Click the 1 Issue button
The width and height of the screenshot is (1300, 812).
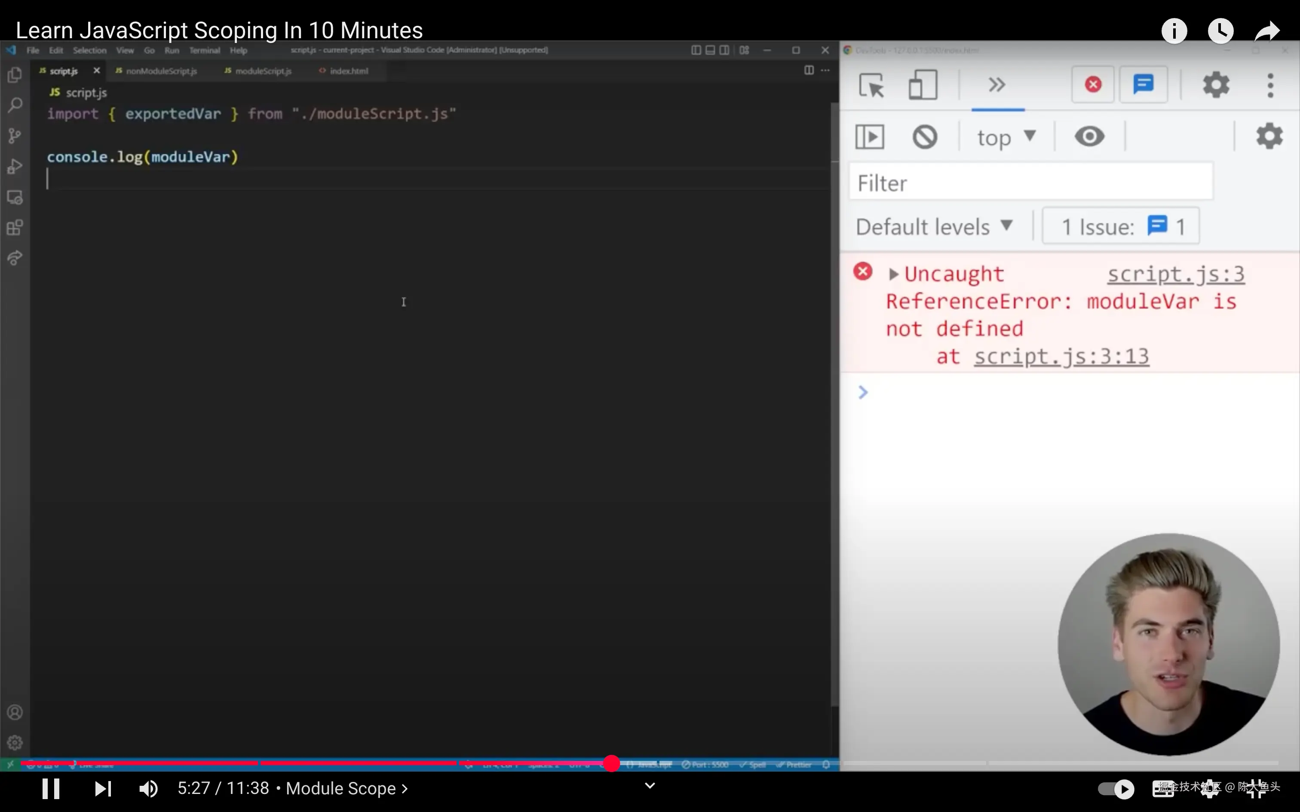[1121, 227]
